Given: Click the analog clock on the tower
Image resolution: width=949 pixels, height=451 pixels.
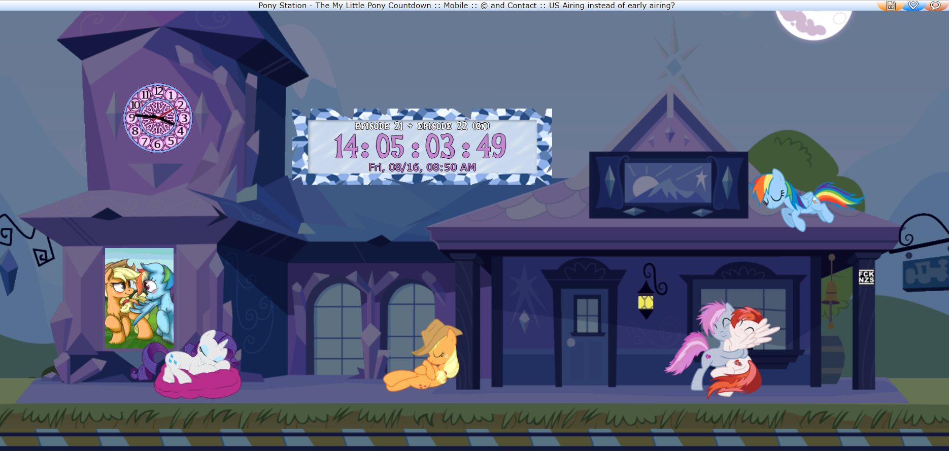Looking at the screenshot, I should coord(158,118).
